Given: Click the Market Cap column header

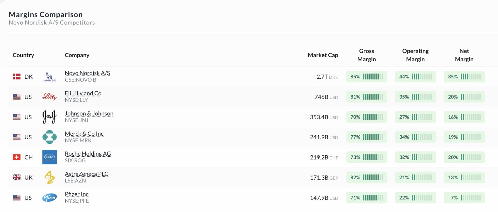Looking at the screenshot, I should [323, 55].
